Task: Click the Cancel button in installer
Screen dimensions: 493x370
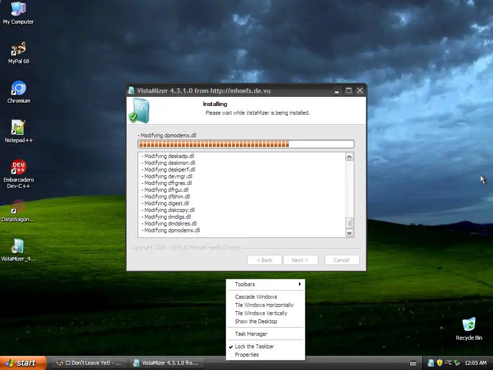Action: click(x=341, y=260)
